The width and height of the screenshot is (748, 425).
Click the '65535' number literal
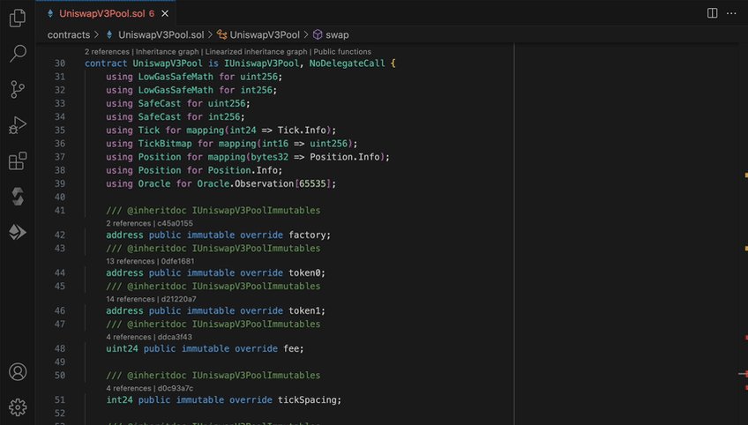312,183
